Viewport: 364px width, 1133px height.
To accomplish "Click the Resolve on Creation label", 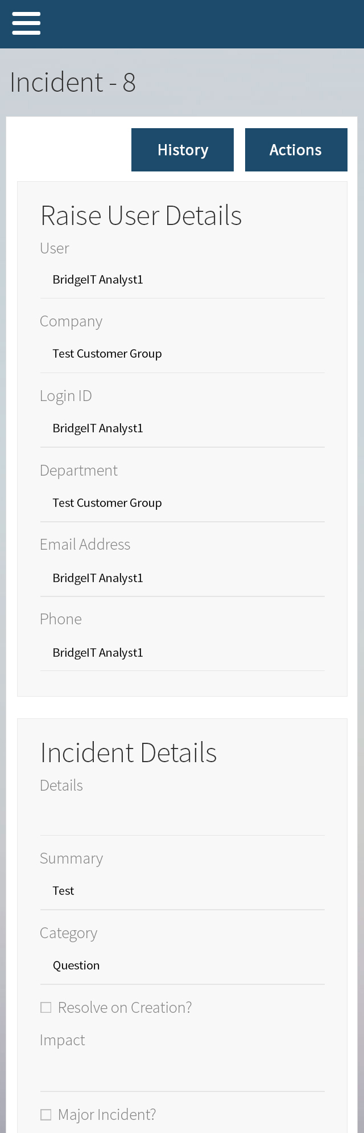I will [x=125, y=1008].
